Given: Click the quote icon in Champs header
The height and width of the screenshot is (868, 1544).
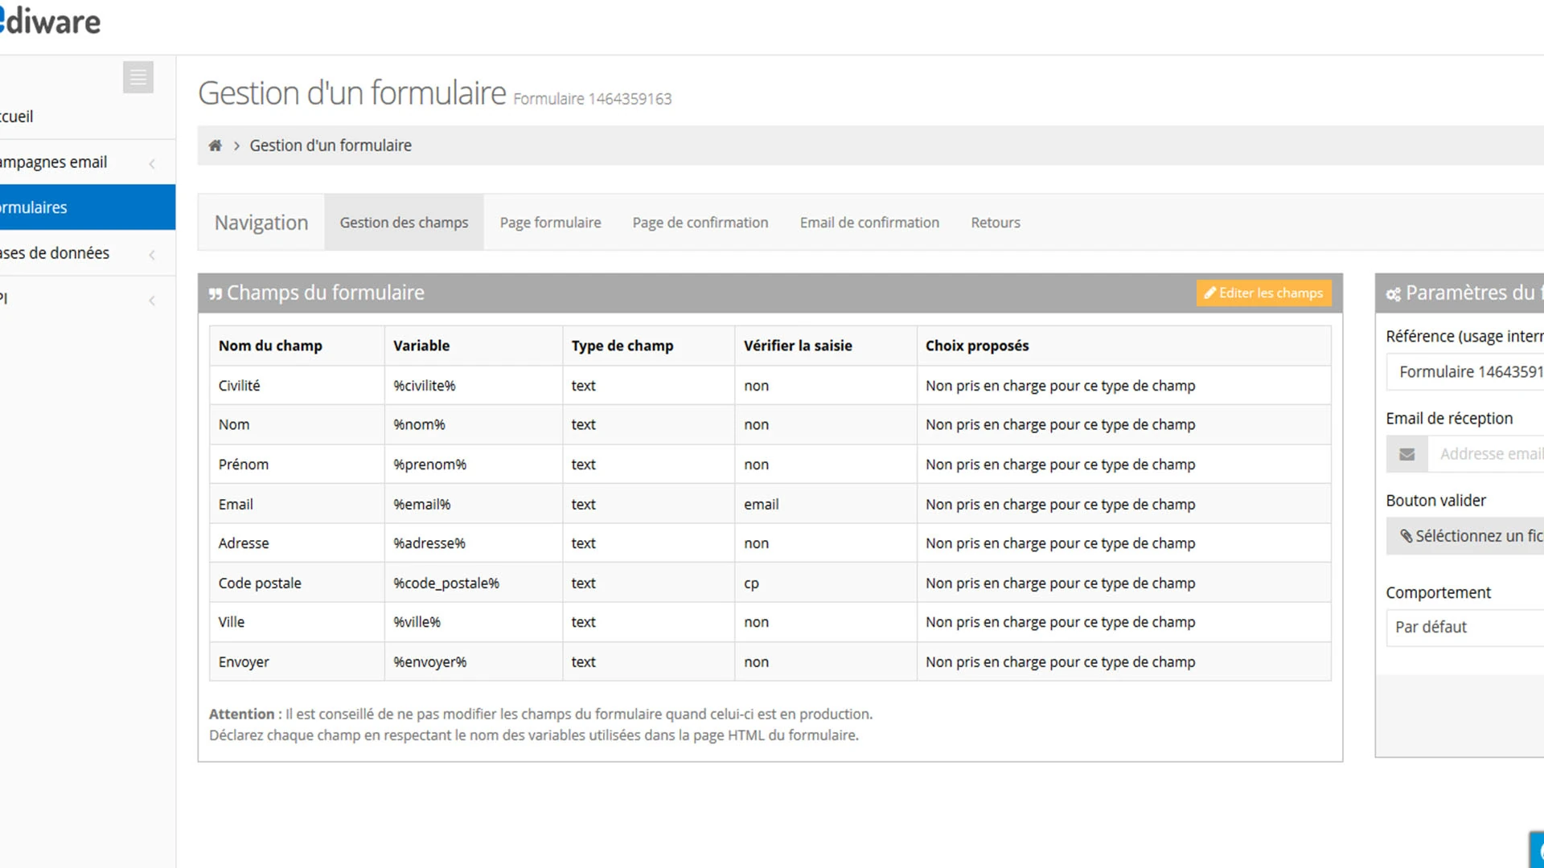Looking at the screenshot, I should point(216,294).
